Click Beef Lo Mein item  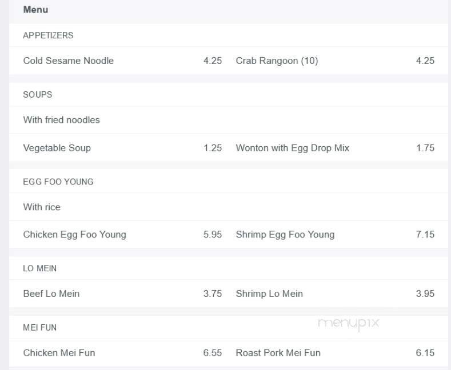pyautogui.click(x=51, y=293)
